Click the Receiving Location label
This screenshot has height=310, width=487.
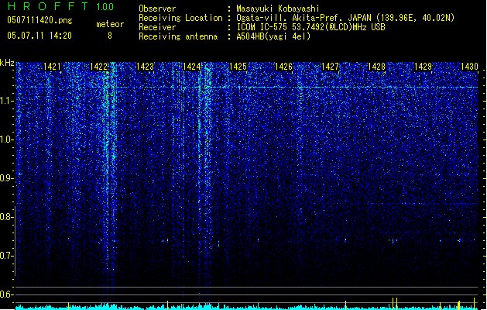[180, 18]
